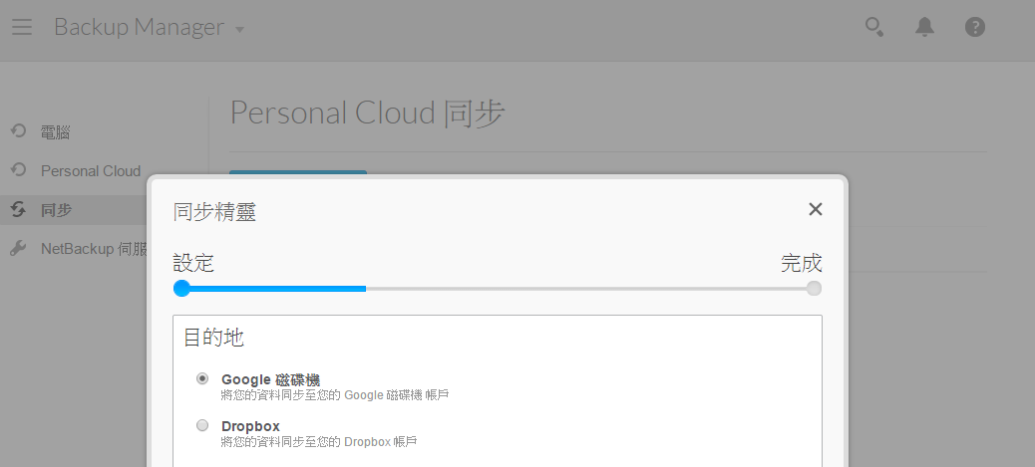Click the sync arrows icon beside 同步

click(19, 210)
